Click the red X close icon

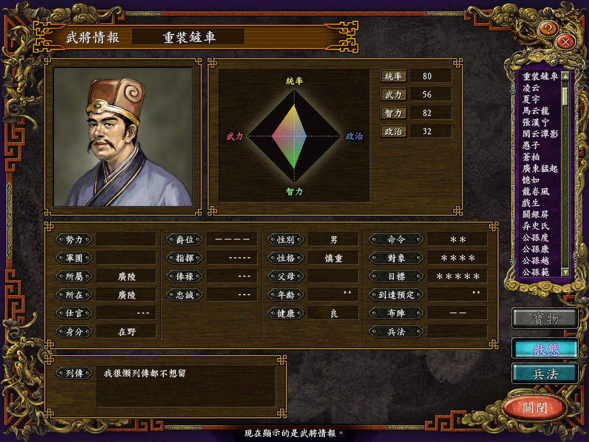click(x=565, y=41)
